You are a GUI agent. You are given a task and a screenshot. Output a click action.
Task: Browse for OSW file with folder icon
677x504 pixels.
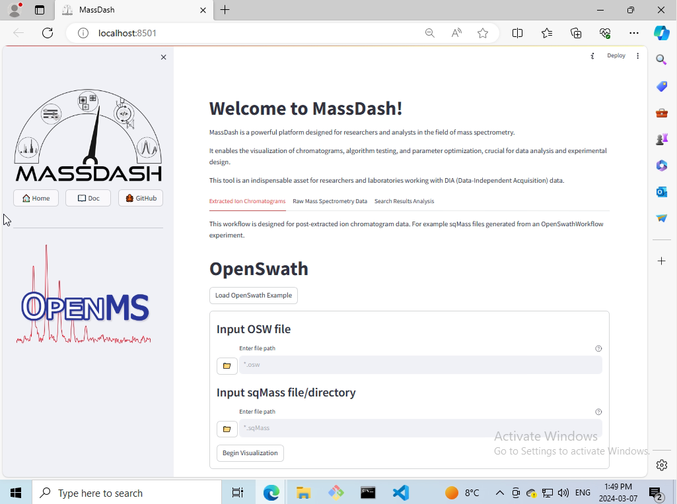pos(227,365)
